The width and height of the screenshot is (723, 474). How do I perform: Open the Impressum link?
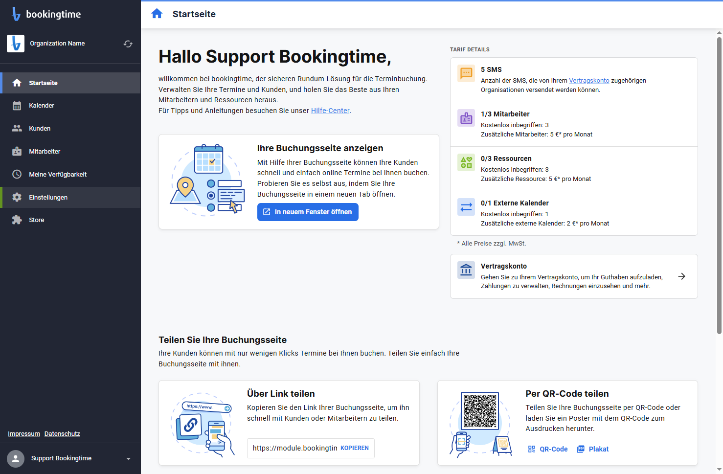pos(24,434)
